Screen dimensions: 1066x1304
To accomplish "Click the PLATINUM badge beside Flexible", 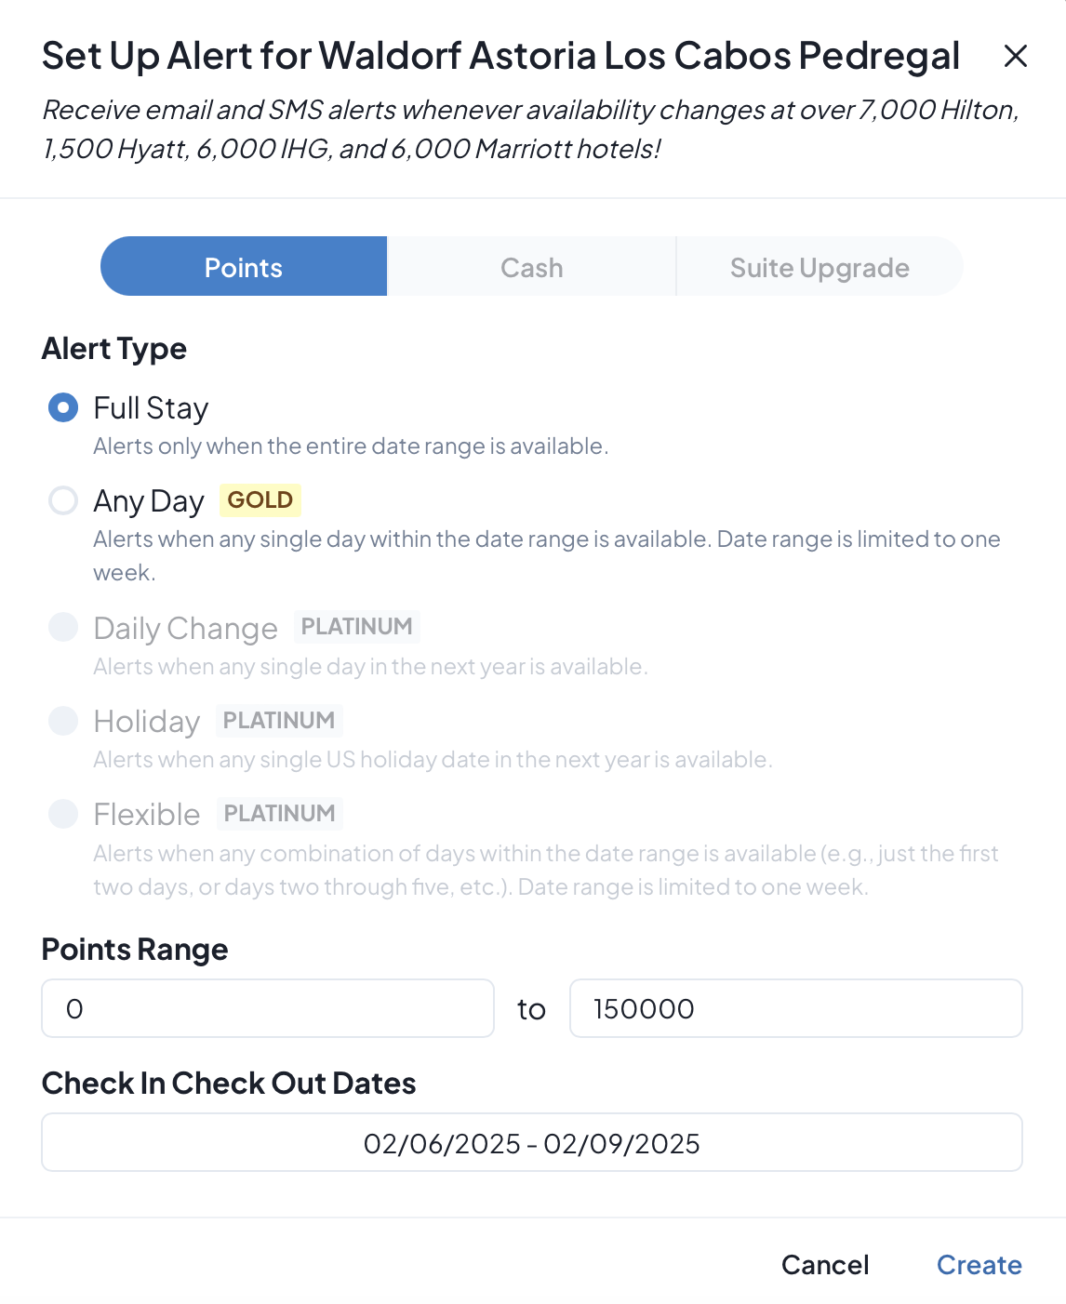I will (279, 814).
